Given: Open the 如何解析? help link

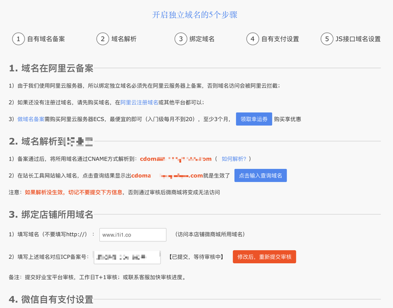Looking at the screenshot, I should [234, 159].
